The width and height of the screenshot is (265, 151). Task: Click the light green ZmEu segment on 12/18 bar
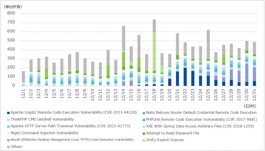[154, 51]
